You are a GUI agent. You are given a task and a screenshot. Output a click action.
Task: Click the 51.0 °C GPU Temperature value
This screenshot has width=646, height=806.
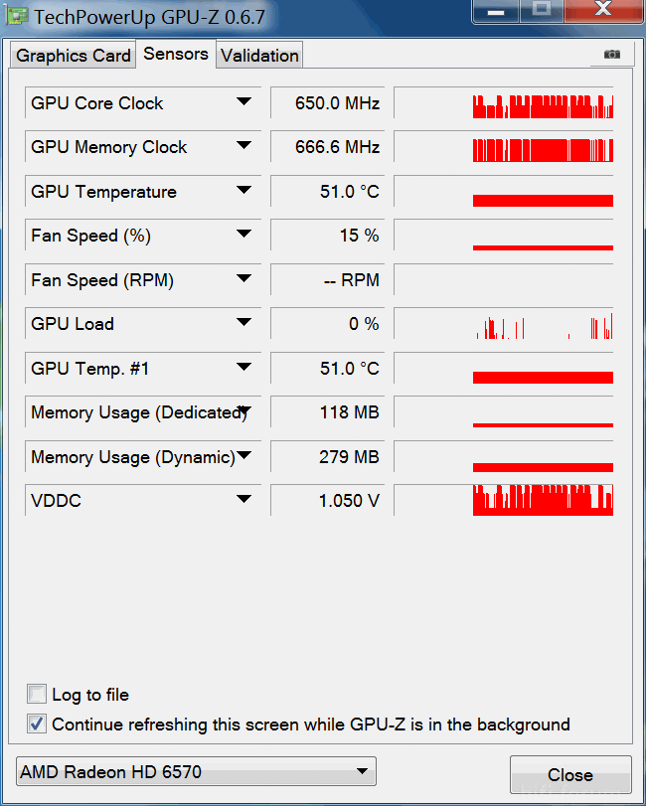click(x=326, y=191)
